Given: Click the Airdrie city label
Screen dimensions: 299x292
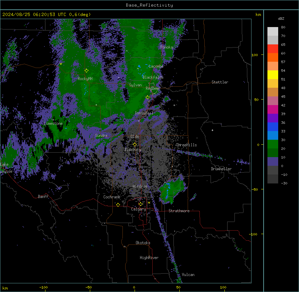Looking at the screenshot, I should [140, 186].
